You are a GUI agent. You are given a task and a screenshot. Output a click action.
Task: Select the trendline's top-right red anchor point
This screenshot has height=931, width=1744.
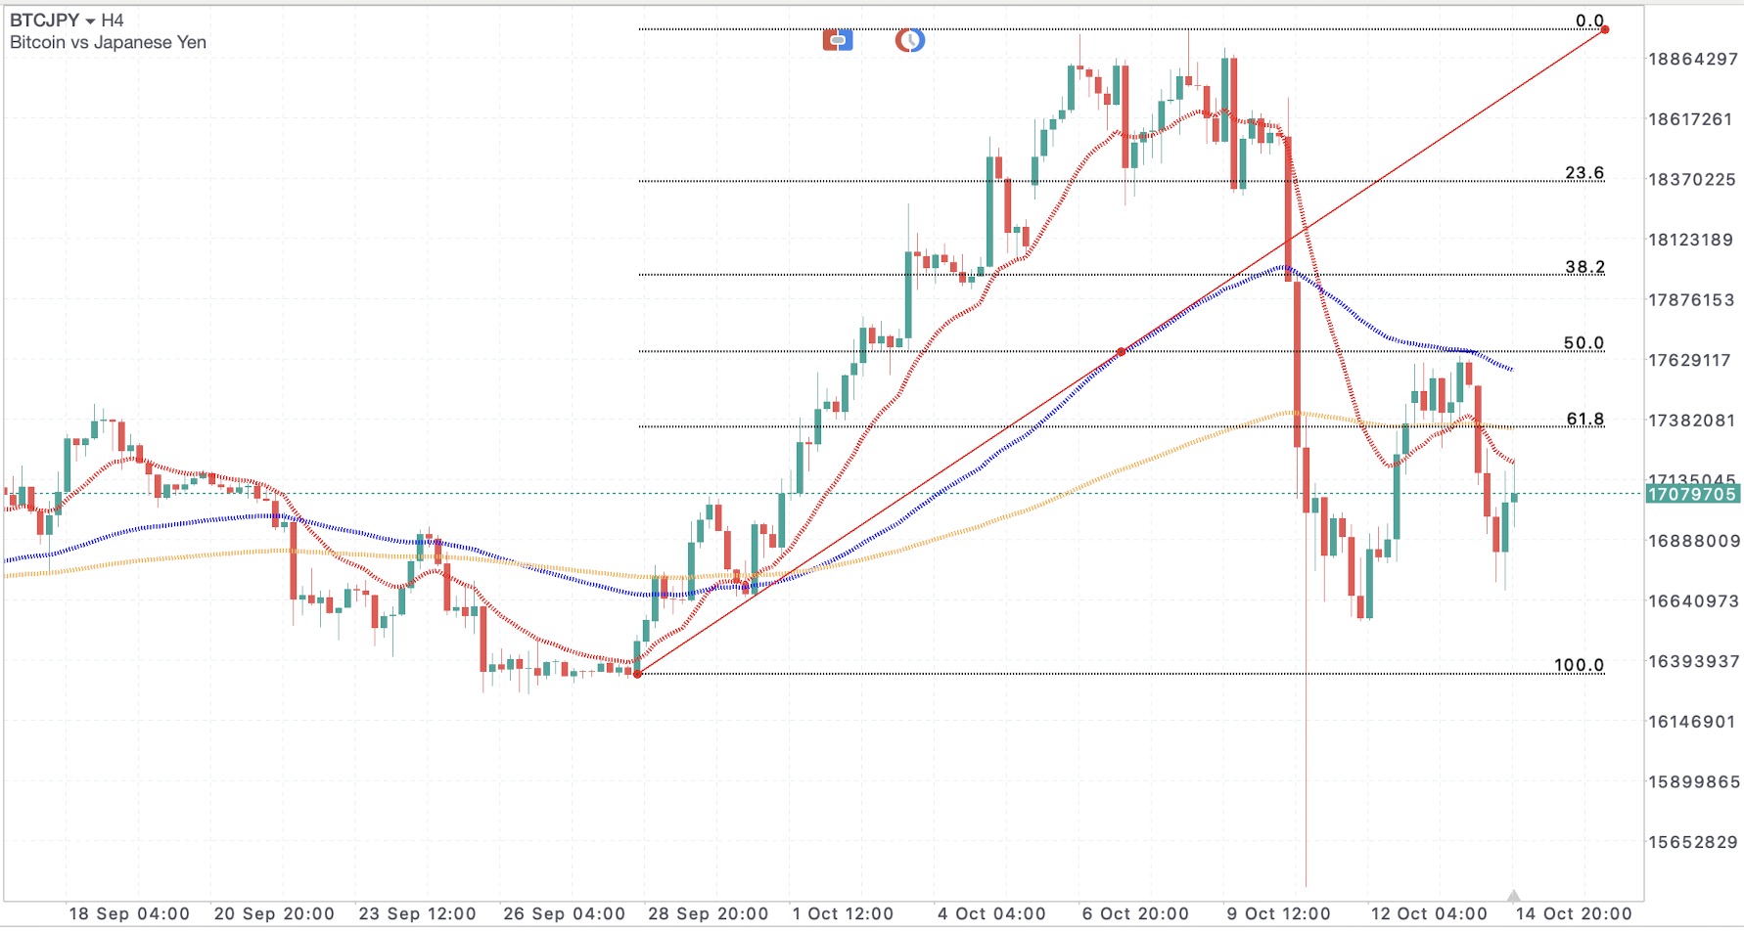(1605, 29)
